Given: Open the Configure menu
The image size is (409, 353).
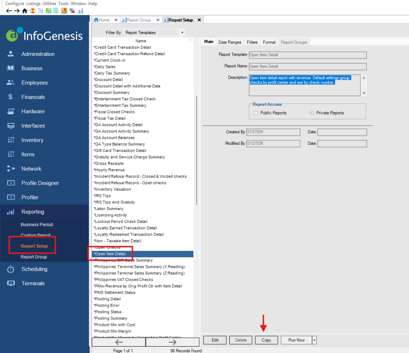Looking at the screenshot, I should point(15,3).
